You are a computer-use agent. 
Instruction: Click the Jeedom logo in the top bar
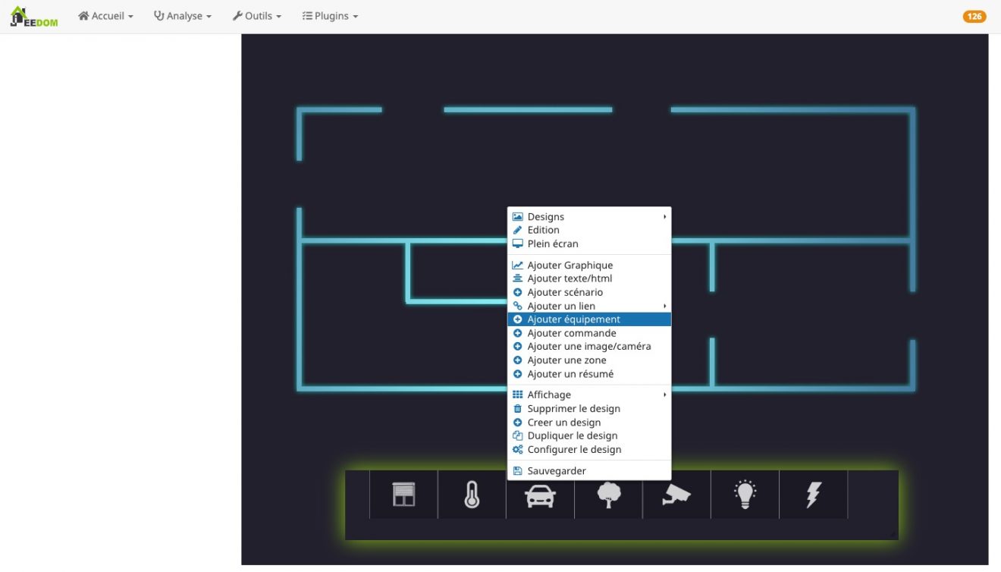pyautogui.click(x=33, y=15)
